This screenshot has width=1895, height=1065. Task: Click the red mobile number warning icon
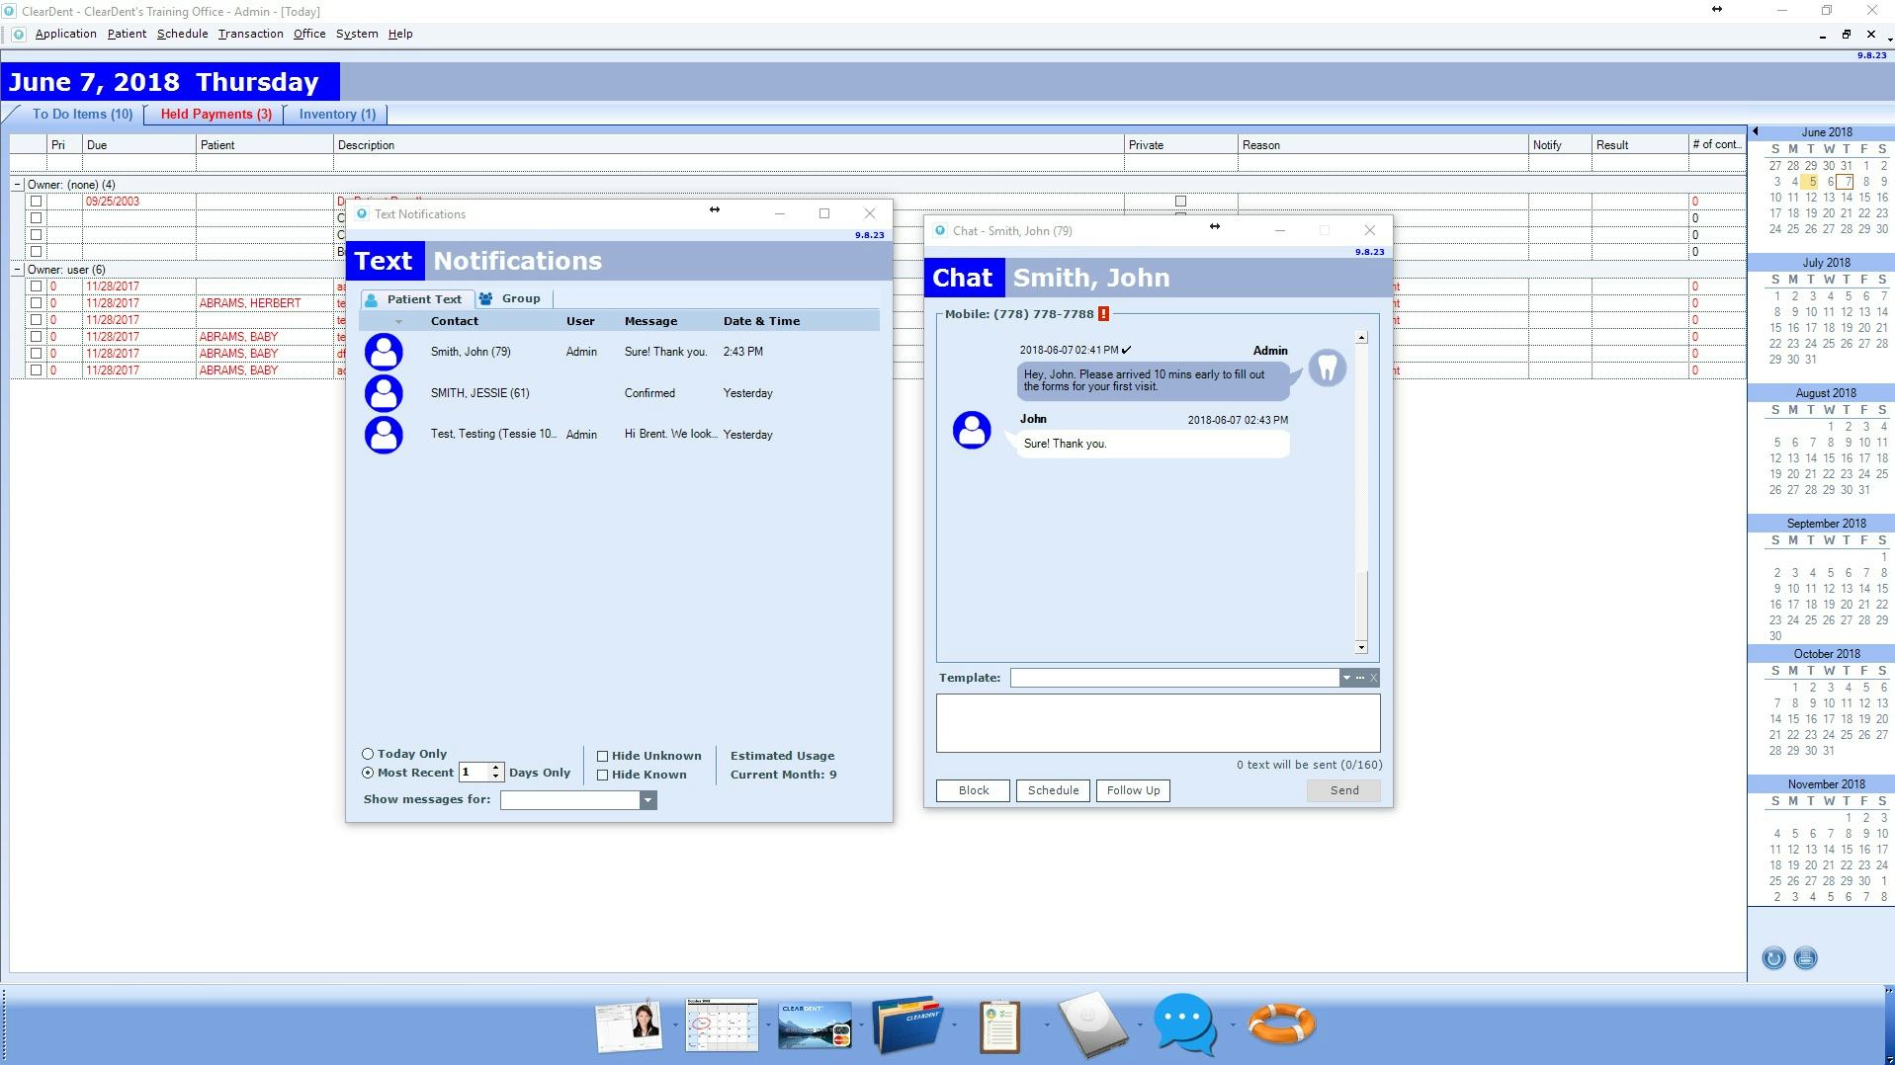click(1103, 314)
